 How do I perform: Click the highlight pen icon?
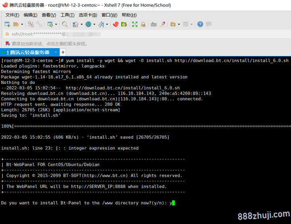pyautogui.click(x=162, y=24)
